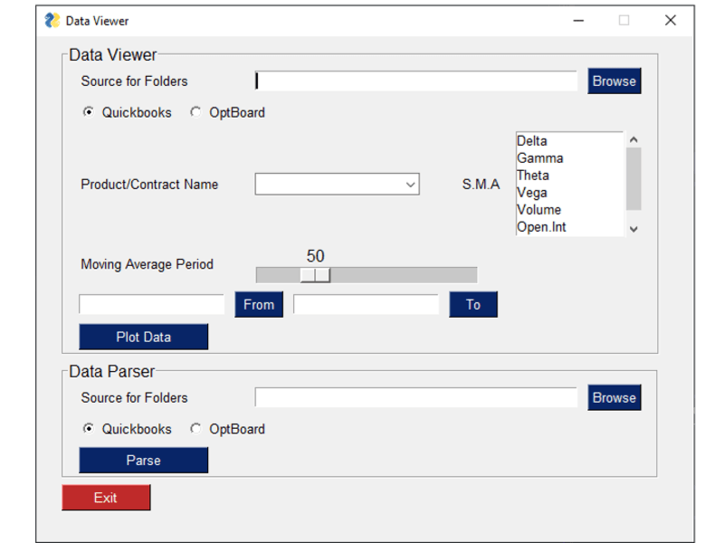The height and width of the screenshot is (543, 724).
Task: Focus the To date input field
Action: click(366, 304)
